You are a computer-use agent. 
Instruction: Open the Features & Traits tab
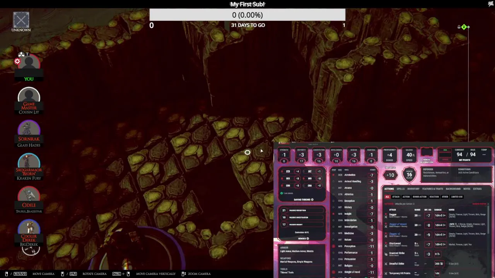(x=433, y=189)
